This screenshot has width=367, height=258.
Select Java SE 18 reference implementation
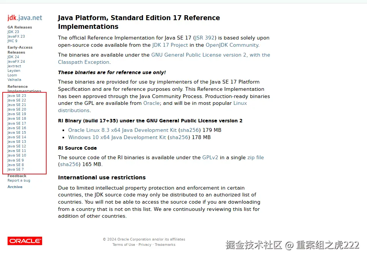click(17, 119)
